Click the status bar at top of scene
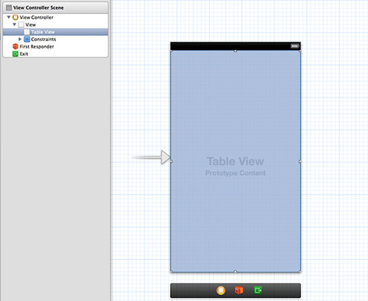Screen dimensions: 368x301 tap(236, 46)
